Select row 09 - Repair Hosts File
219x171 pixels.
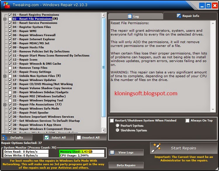point(28,47)
